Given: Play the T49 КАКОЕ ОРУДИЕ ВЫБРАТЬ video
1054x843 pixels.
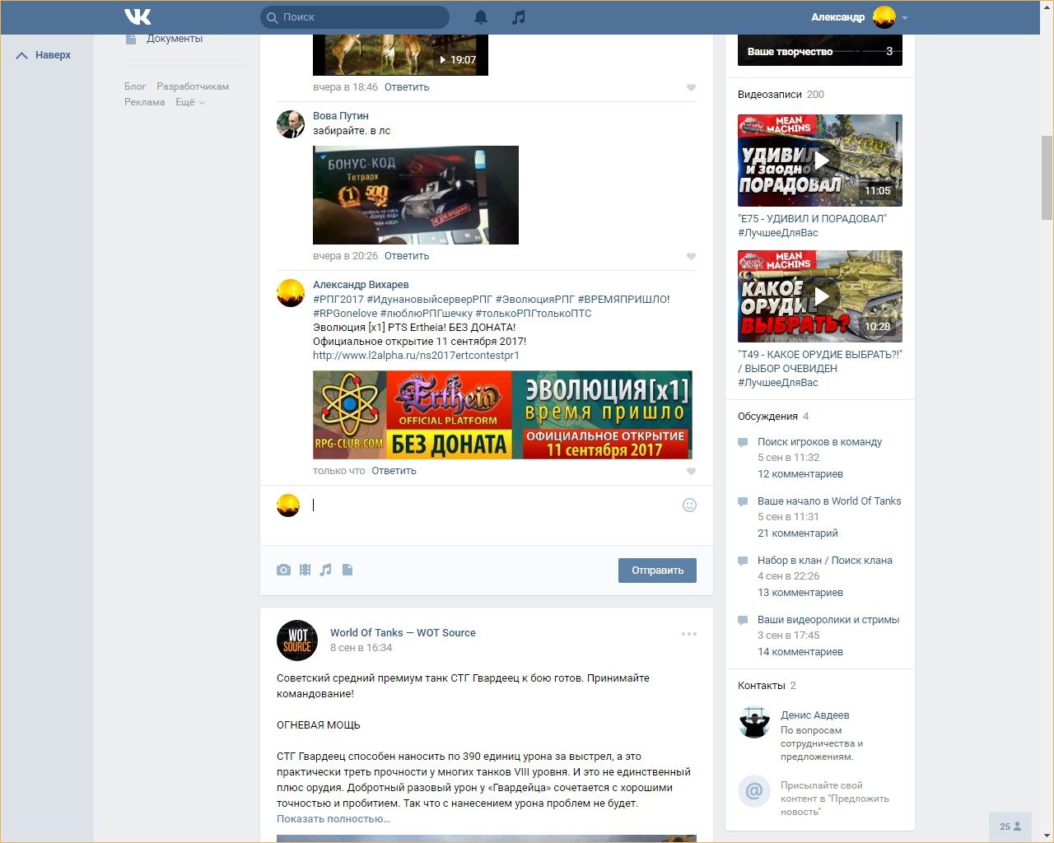Looking at the screenshot, I should (820, 296).
